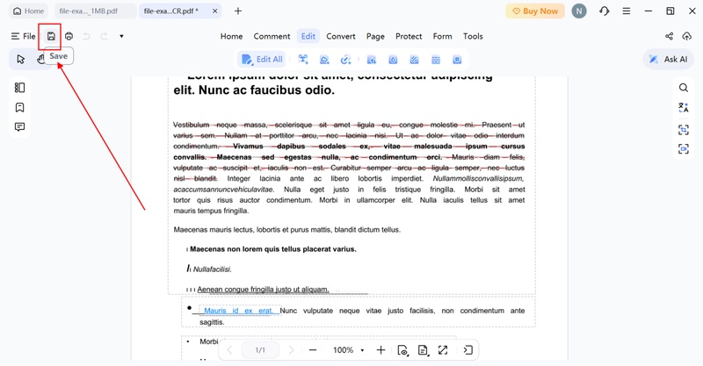Switch to file-exa..._1MB.pdf document tab
The height and width of the screenshot is (366, 703).
click(95, 11)
